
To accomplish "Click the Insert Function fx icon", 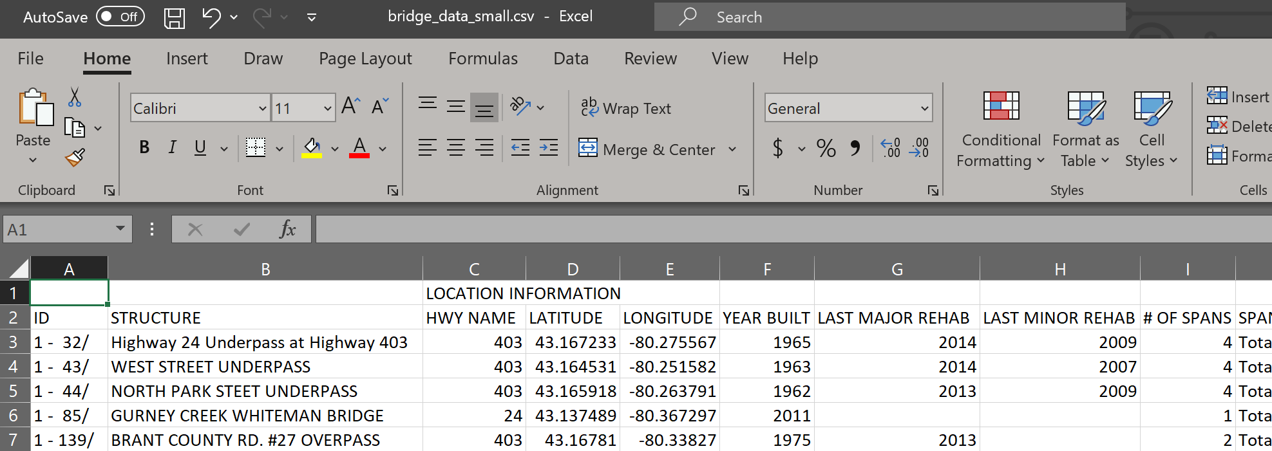I will pyautogui.click(x=288, y=229).
